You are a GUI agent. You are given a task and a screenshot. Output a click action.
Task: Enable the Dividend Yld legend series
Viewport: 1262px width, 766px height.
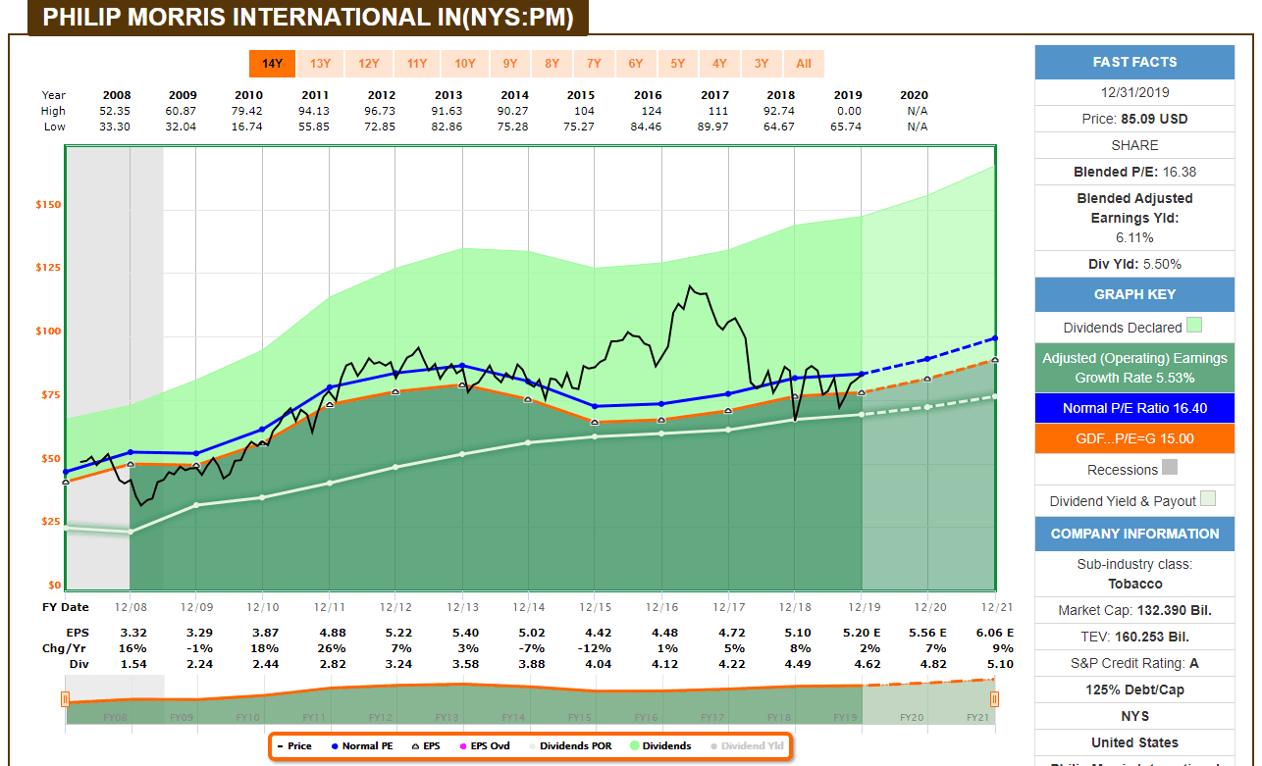[x=746, y=745]
